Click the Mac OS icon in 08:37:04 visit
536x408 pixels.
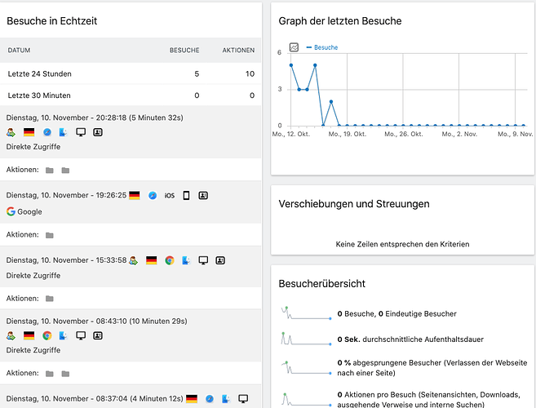226,399
